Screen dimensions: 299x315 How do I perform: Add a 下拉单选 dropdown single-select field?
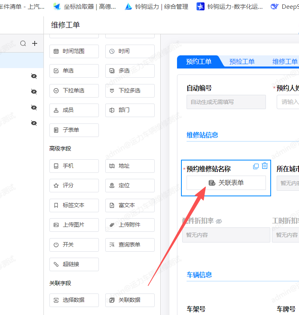74,91
